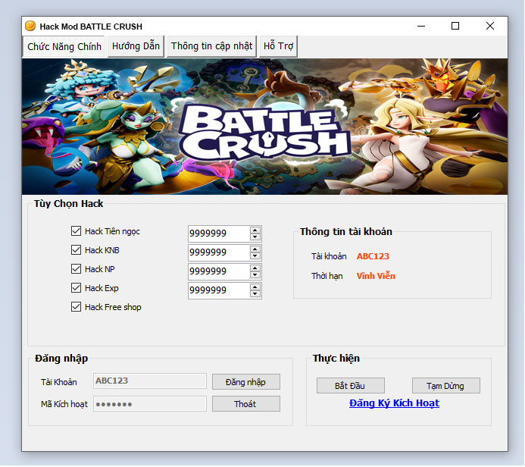Select the Hỗ Trợ tab
Viewport: 525px width, 467px height.
[278, 46]
